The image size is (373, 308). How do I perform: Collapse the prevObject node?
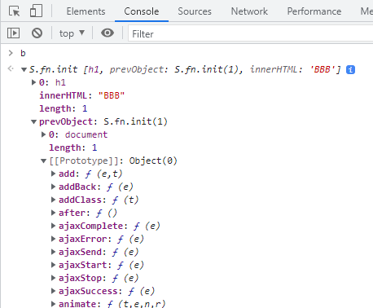click(33, 122)
